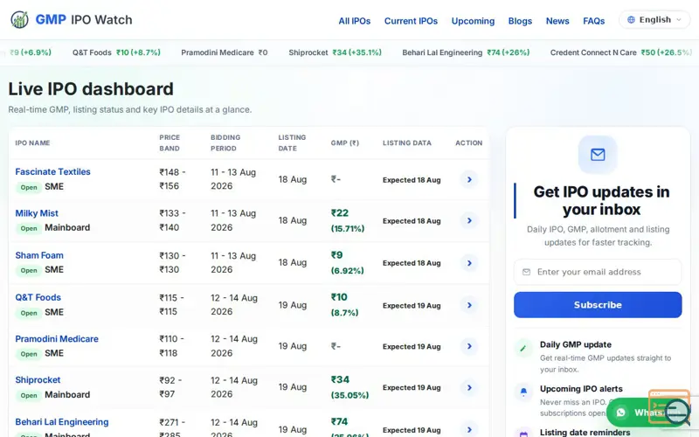699x437 pixels.
Task: Open Pramodini Medicare IPO link in table
Action: click(57, 339)
